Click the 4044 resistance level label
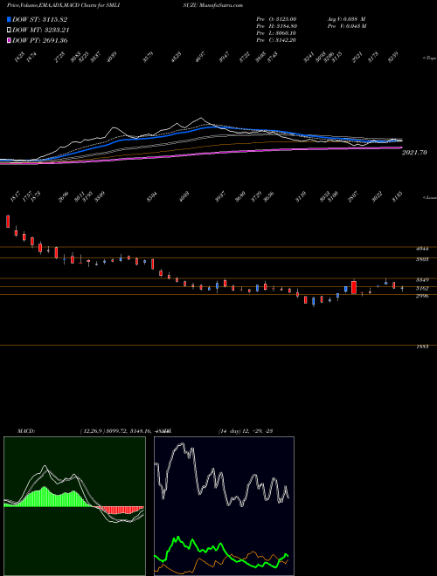 [422, 249]
